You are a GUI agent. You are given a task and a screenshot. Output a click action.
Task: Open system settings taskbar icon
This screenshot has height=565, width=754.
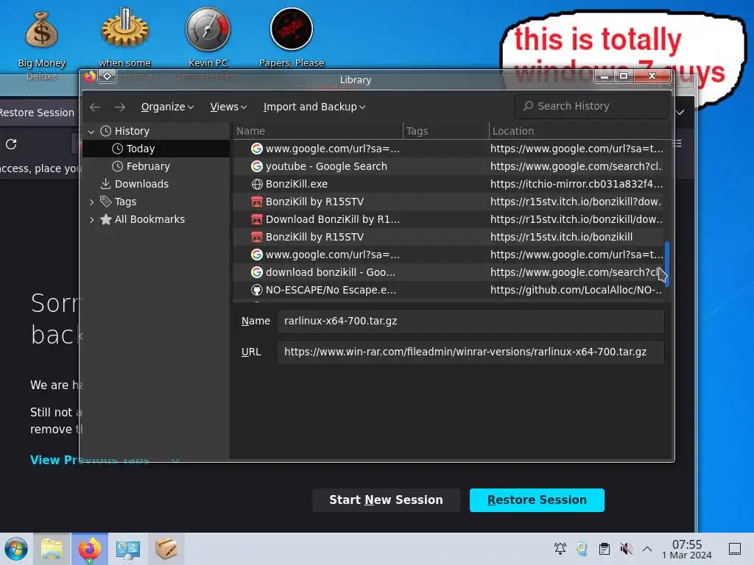pos(127,549)
